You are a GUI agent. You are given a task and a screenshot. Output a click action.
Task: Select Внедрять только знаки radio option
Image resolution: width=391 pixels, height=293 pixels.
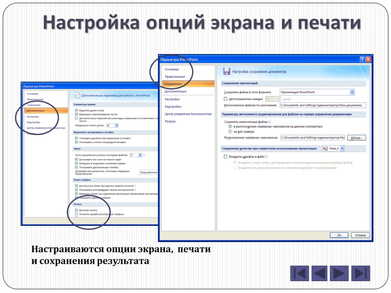pyautogui.click(x=235, y=163)
